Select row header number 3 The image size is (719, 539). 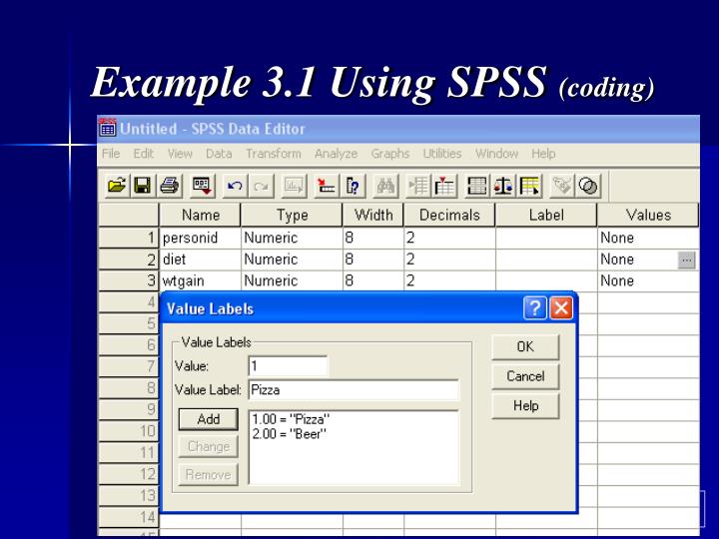(129, 280)
